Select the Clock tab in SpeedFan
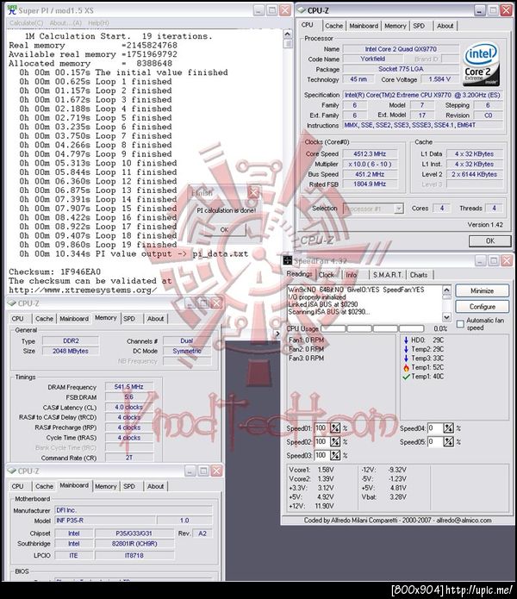The width and height of the screenshot is (517, 599). 327,275
